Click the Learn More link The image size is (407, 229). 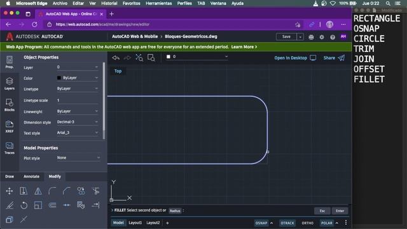[x=244, y=47]
